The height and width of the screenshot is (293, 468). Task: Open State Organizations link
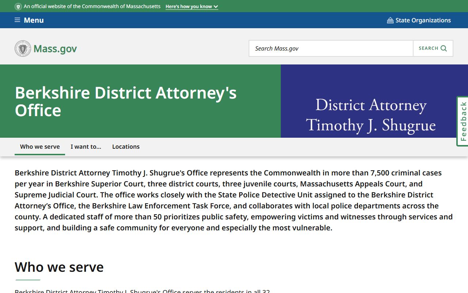419,20
